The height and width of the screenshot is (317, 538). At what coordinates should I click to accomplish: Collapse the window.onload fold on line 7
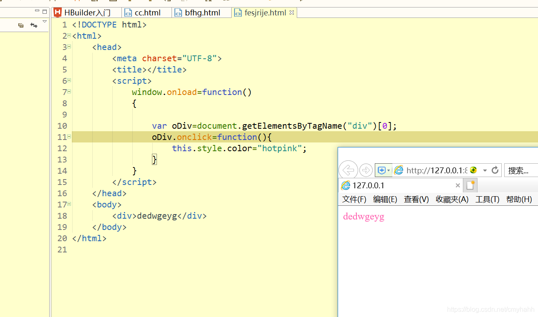pos(69,92)
